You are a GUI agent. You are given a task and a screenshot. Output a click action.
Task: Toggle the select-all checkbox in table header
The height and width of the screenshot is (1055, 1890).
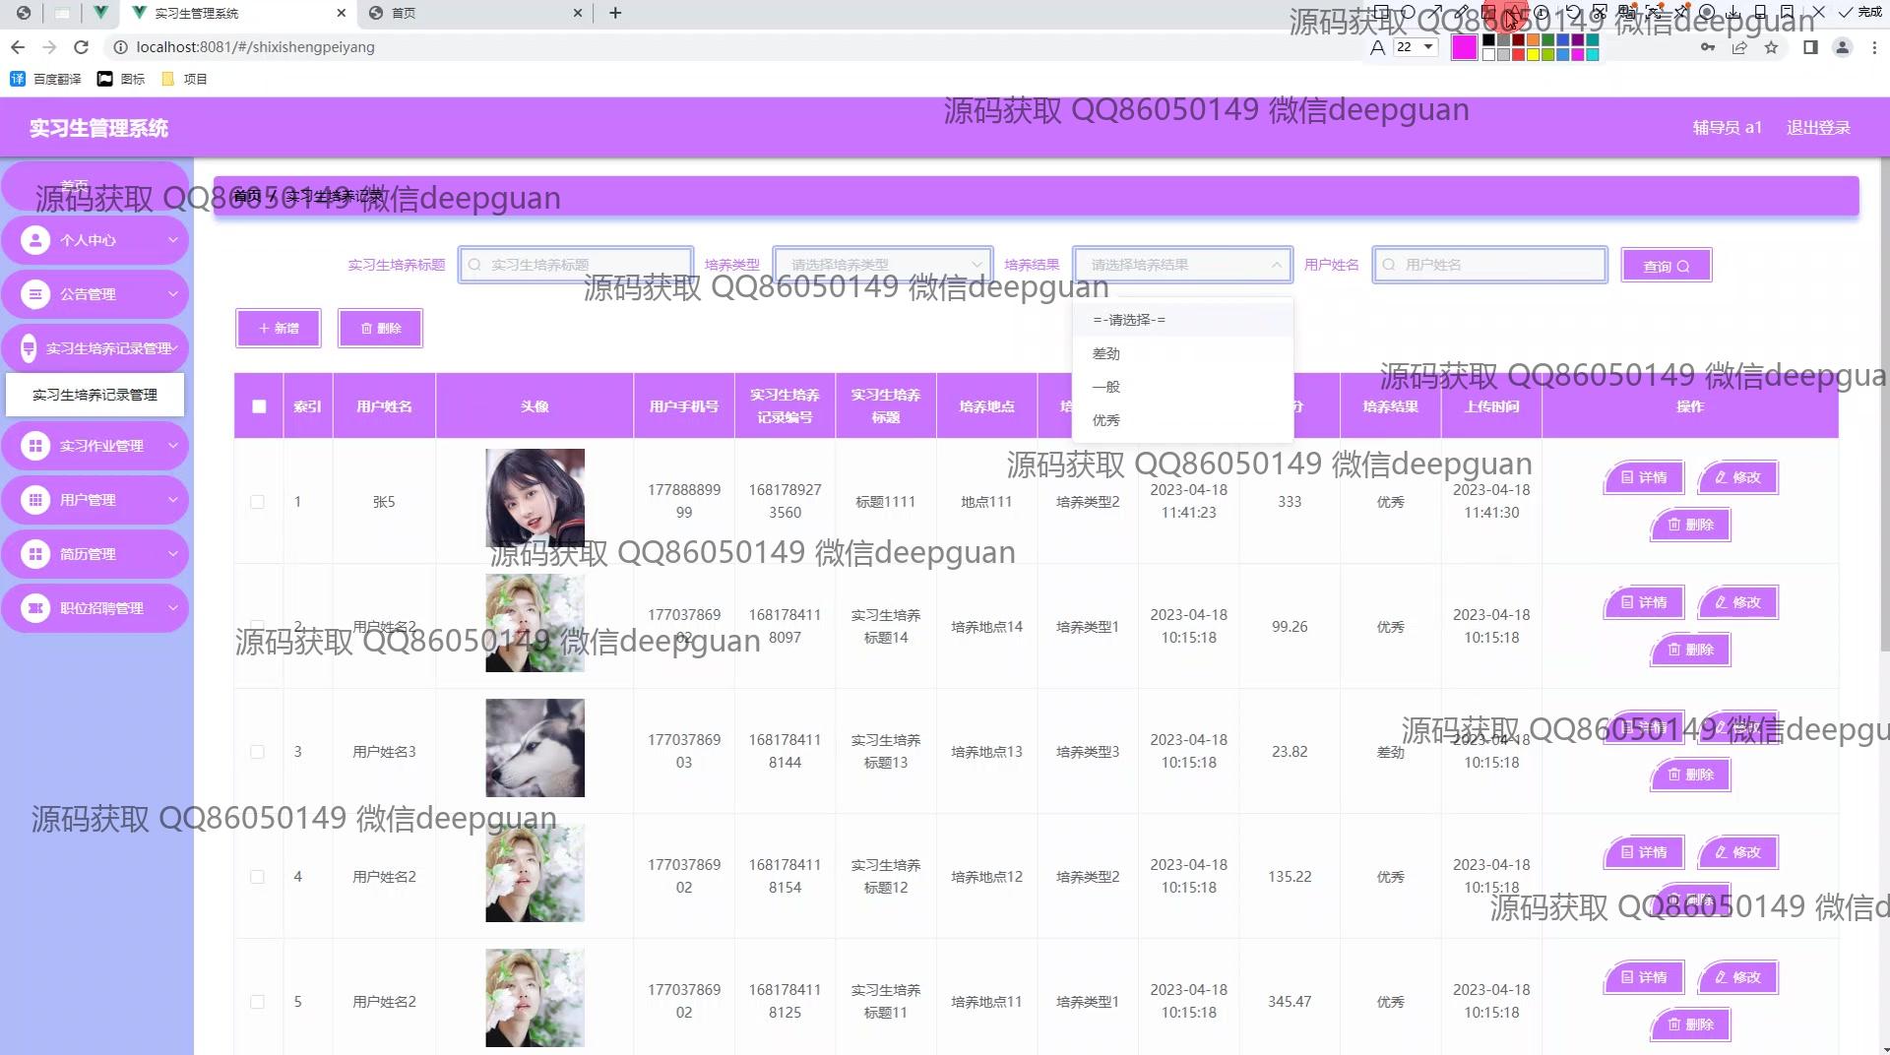click(x=259, y=406)
